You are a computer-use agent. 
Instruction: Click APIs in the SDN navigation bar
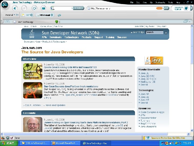(44, 37)
